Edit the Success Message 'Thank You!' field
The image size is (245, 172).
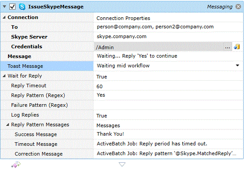(168, 134)
